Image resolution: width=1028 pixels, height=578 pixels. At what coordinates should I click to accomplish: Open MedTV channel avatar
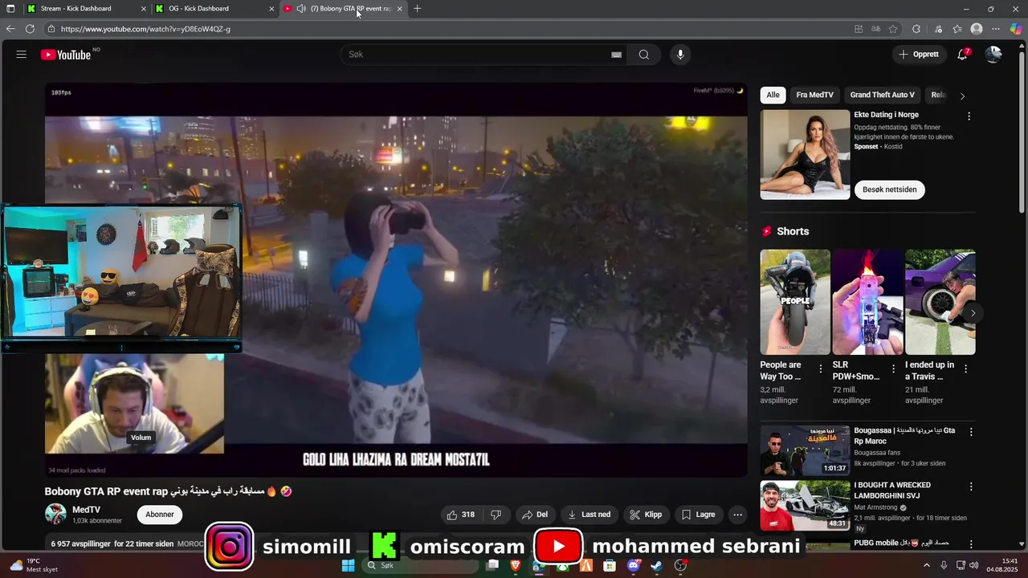click(55, 514)
